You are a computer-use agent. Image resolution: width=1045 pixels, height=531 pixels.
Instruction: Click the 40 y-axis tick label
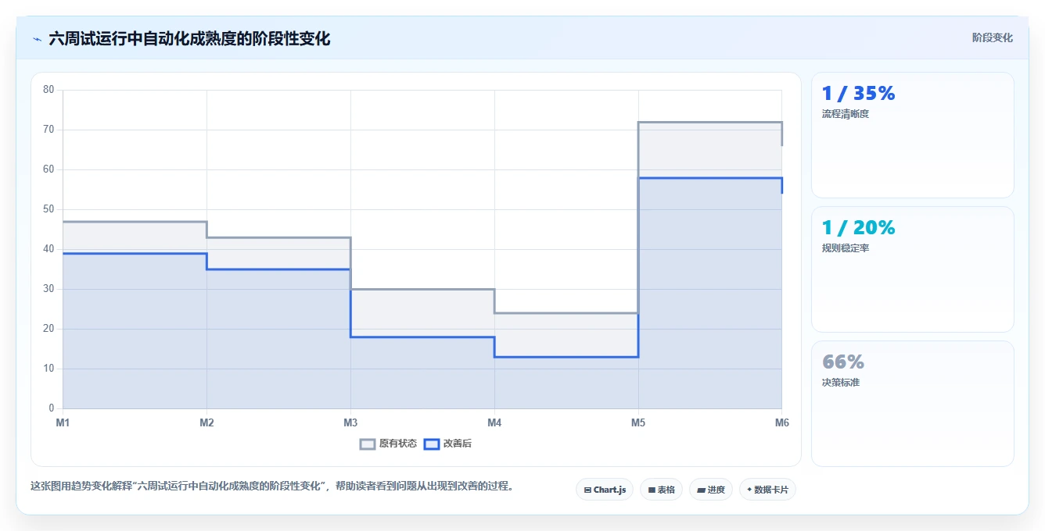click(48, 249)
